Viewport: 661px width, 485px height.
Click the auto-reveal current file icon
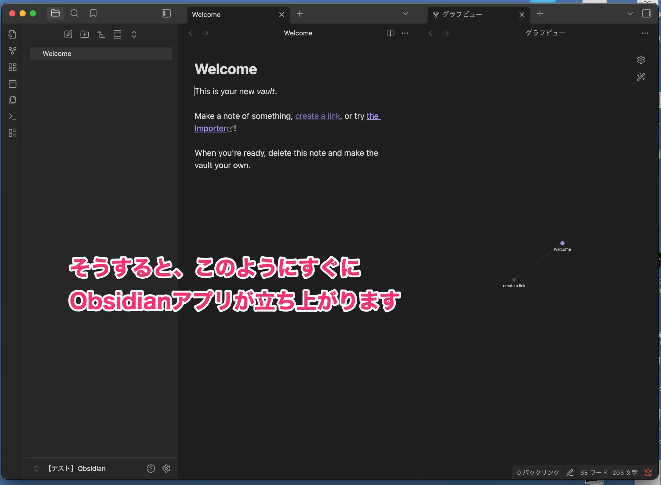click(x=117, y=34)
